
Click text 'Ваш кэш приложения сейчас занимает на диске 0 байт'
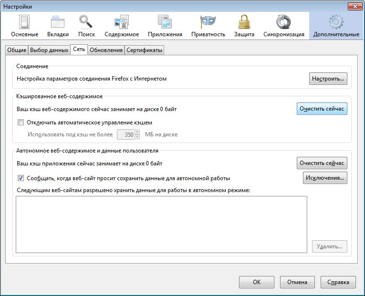coord(89,163)
